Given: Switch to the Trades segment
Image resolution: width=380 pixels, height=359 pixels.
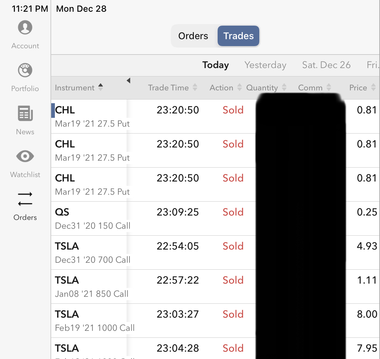Looking at the screenshot, I should 238,36.
